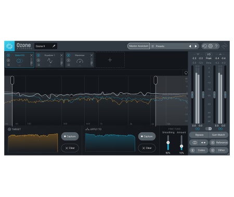Open the Dither panel

tap(222, 150)
